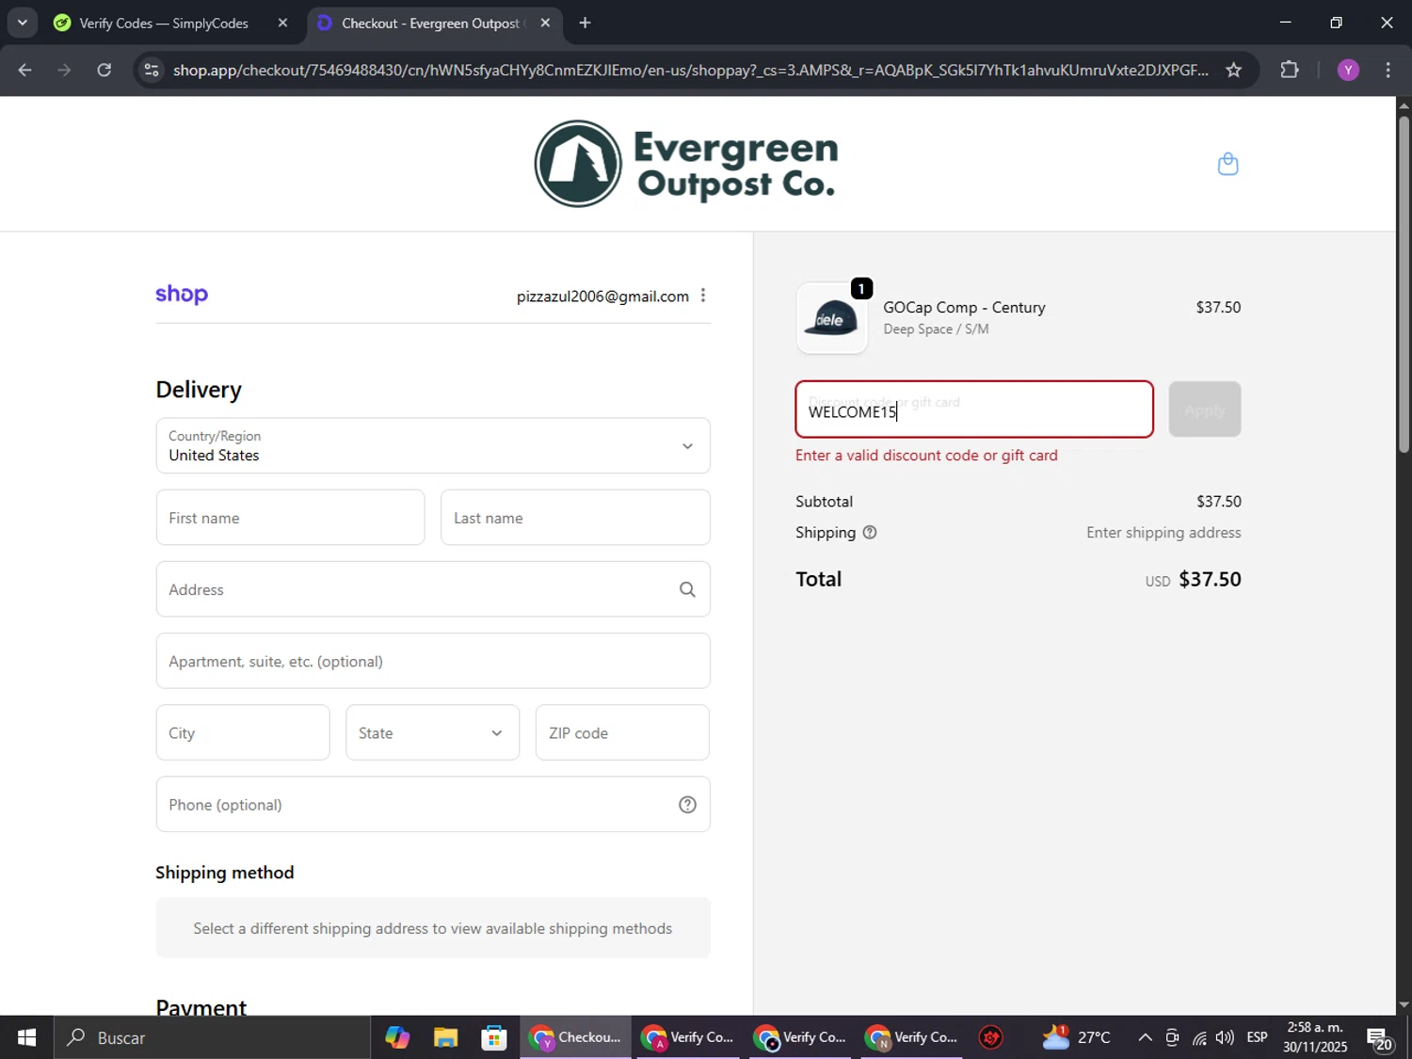Open Windows Start menu
This screenshot has width=1412, height=1059.
click(x=26, y=1037)
